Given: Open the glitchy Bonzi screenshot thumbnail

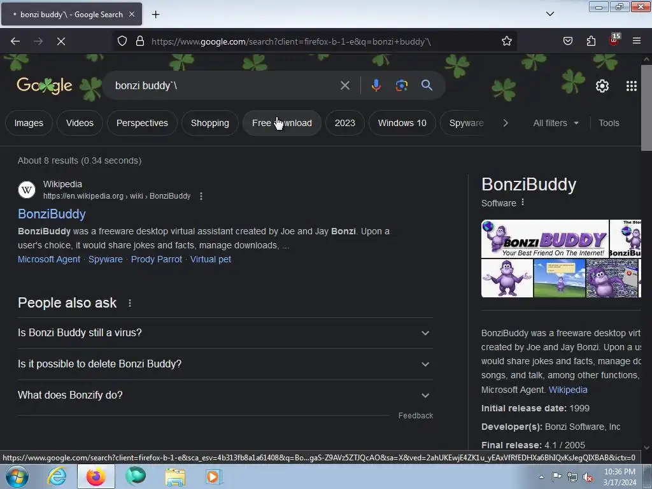Looking at the screenshot, I should click(612, 278).
